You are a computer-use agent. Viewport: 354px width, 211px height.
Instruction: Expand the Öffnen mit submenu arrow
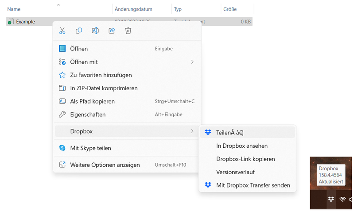coord(192,62)
